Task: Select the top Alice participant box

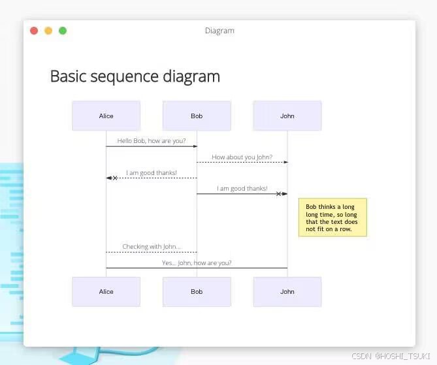Action: pyautogui.click(x=106, y=116)
